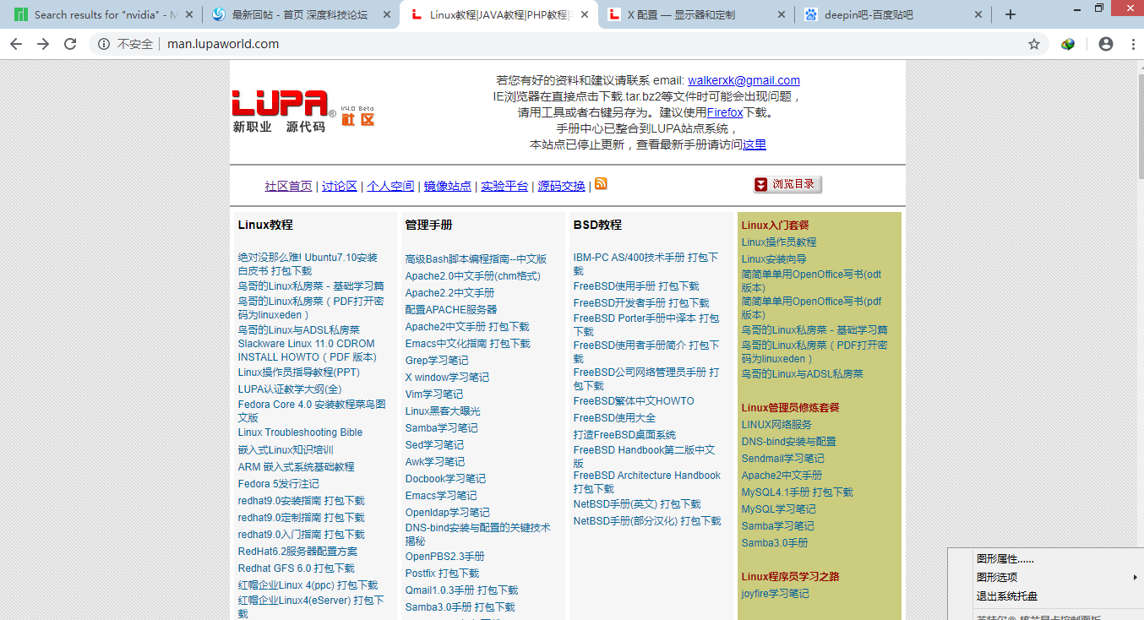Open the 社区首页 navigation link
The width and height of the screenshot is (1144, 620).
(288, 187)
